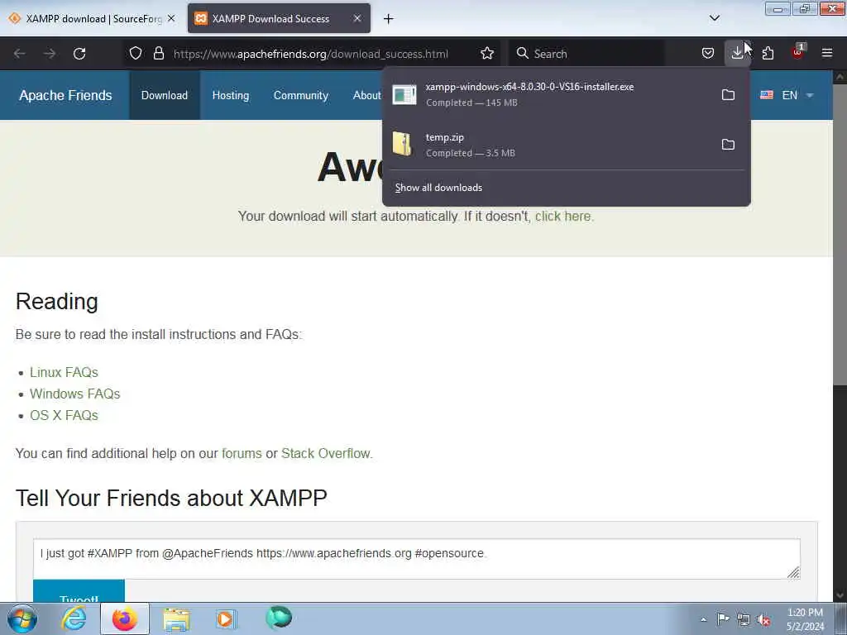Click the 'click here' download link
Screen dimensions: 847x635
[562, 216]
